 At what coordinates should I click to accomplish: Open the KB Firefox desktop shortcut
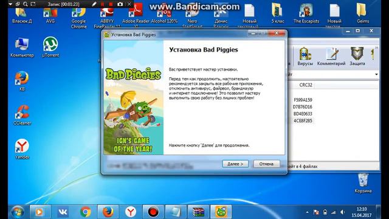point(22,82)
